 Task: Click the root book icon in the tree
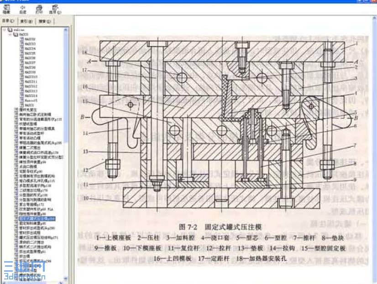pyautogui.click(x=10, y=30)
